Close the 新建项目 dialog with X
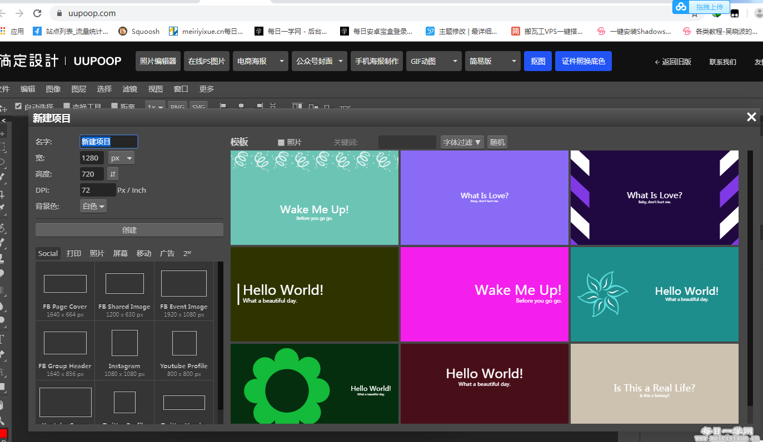This screenshot has width=763, height=442. pos(751,117)
